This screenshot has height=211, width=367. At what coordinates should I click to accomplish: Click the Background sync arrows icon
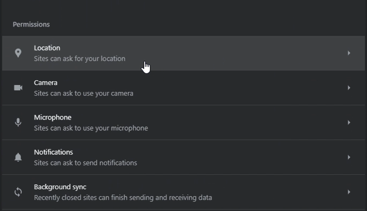18,192
